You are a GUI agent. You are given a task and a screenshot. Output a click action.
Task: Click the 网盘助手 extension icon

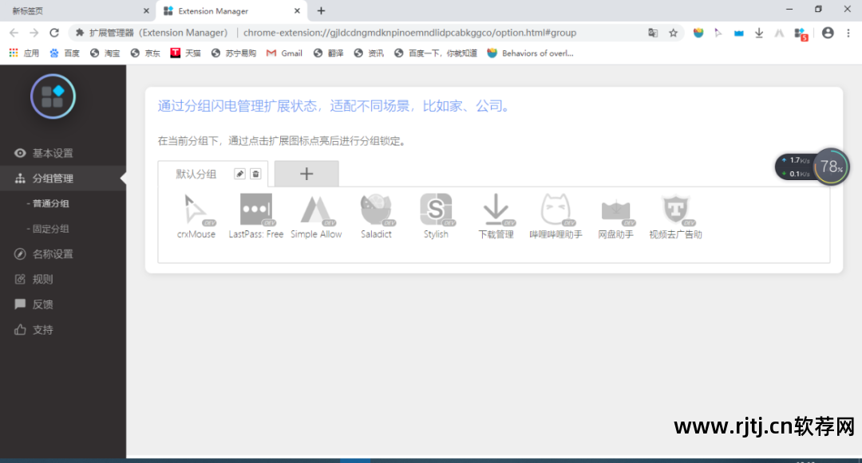[x=615, y=210]
